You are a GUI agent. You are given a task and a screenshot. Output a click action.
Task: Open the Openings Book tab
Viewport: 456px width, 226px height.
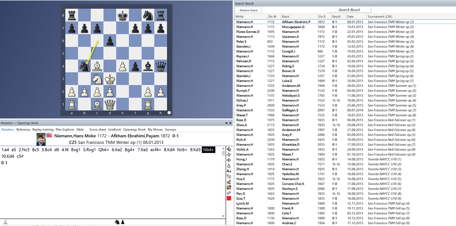point(135,130)
